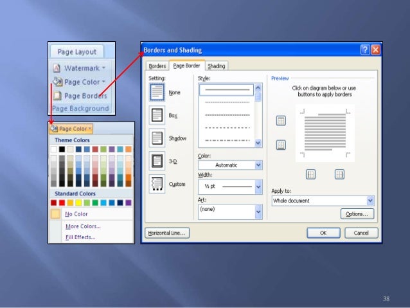Click the Cancel button
This screenshot has width=410, height=308.
[361, 233]
